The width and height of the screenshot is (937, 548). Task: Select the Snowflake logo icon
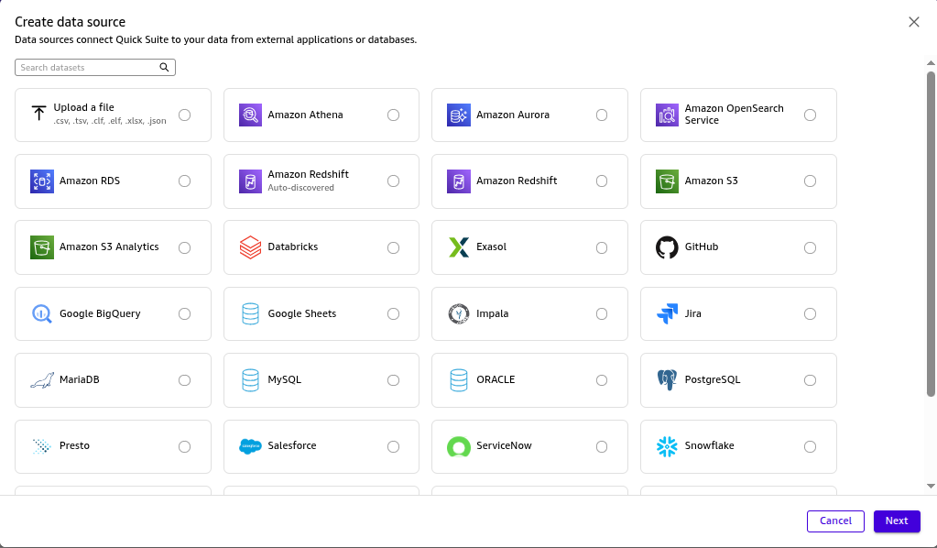[667, 446]
